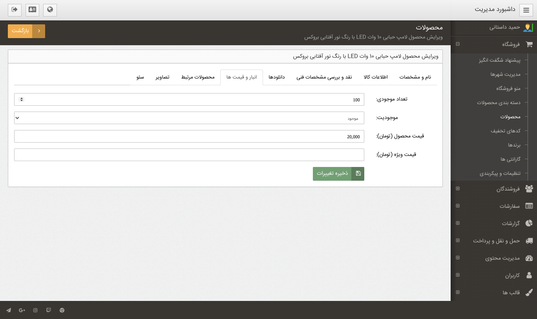
Task: Switch to the نام و مشخصات tab
Action: (415, 77)
